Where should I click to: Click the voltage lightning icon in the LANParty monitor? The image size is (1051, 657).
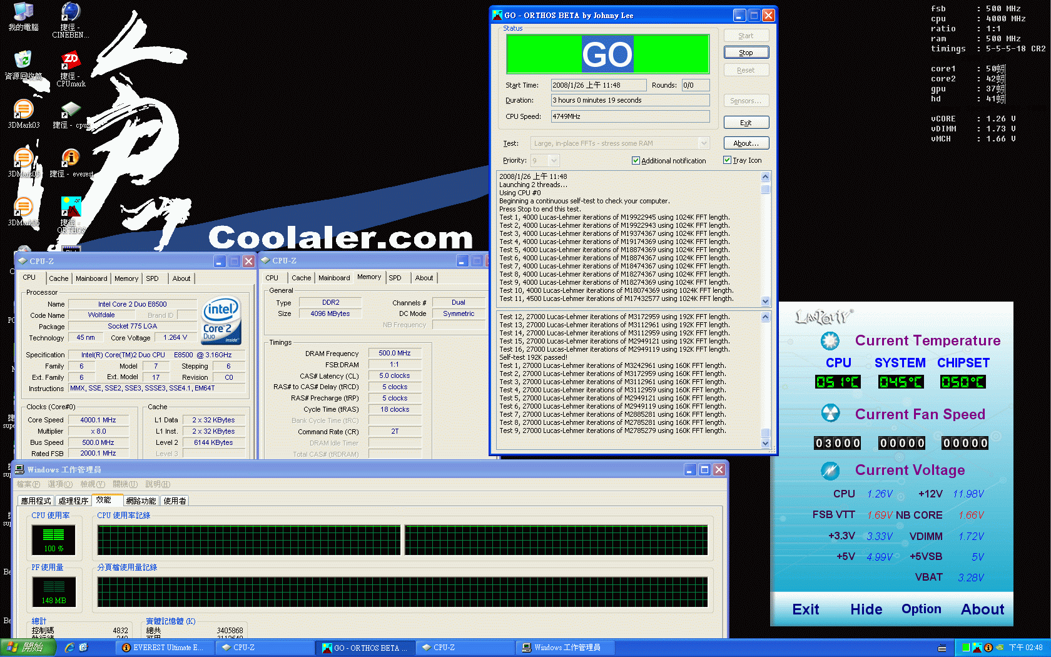coord(830,470)
